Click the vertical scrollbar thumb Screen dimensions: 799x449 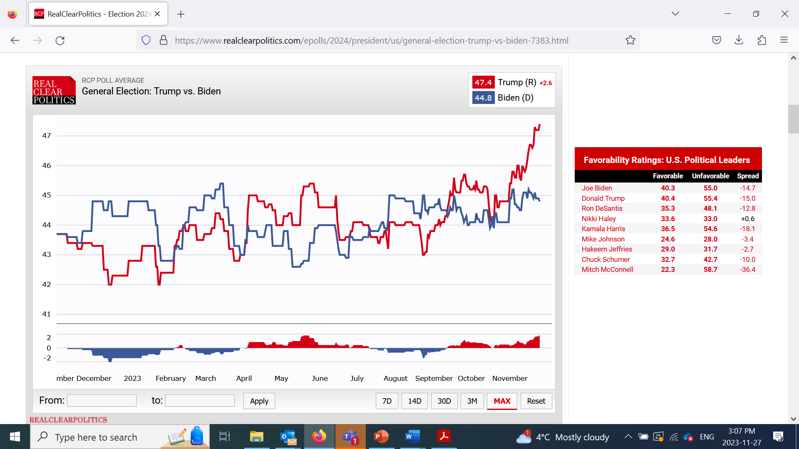[x=793, y=119]
